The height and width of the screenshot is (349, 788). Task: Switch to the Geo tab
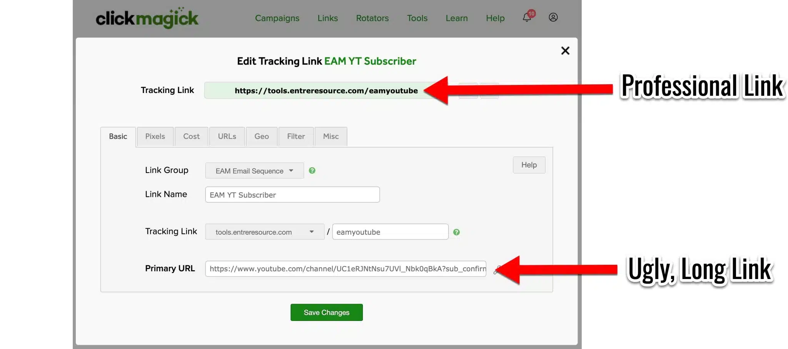point(262,136)
